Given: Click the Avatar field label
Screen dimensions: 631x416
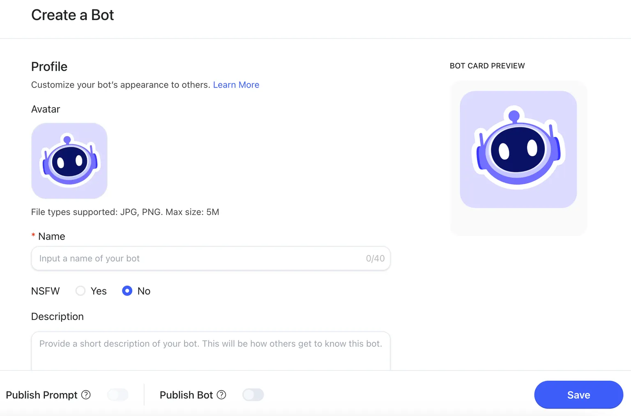Looking at the screenshot, I should 46,109.
